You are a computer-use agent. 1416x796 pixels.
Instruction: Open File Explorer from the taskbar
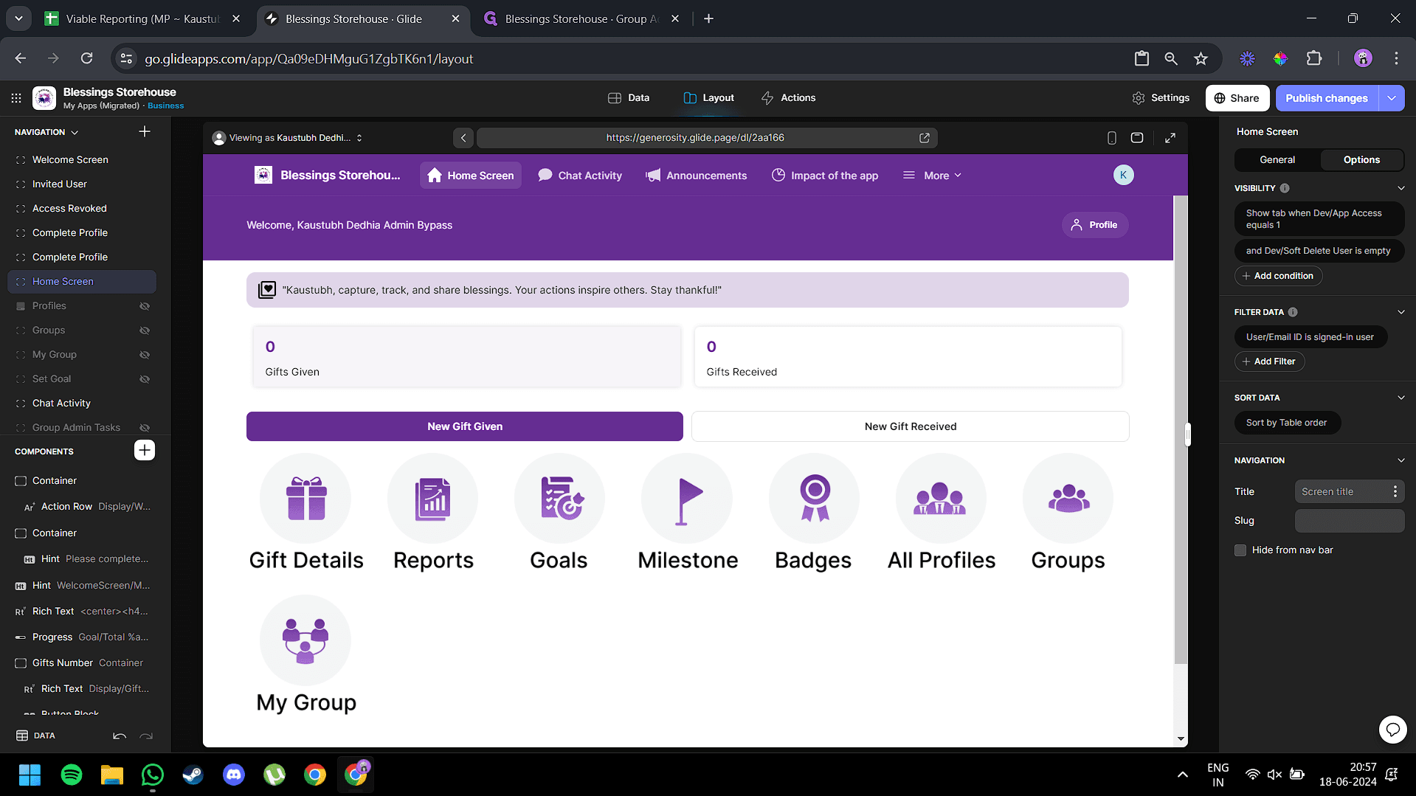click(112, 775)
